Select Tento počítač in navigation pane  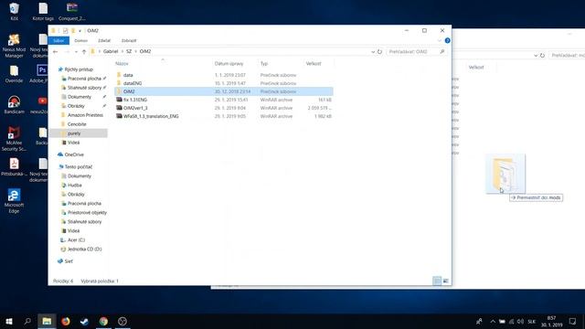click(79, 166)
